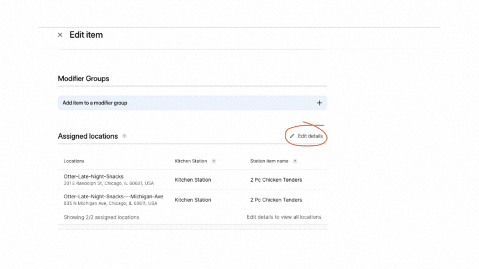Select the Otter-Late-Night-Snacks location row
This screenshot has width=479, height=269.
[193, 180]
